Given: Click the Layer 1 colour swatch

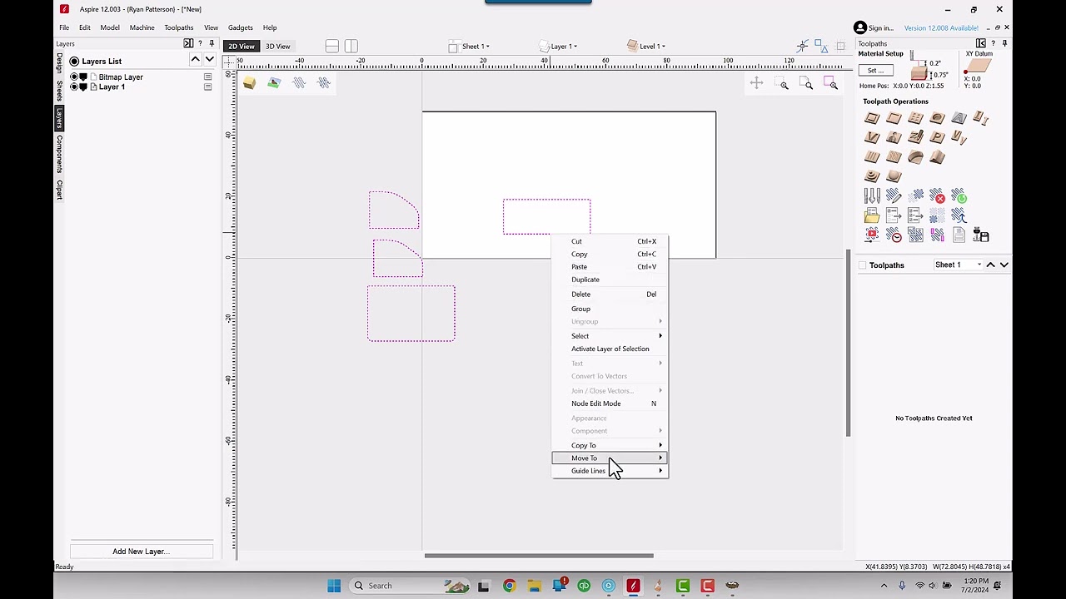Looking at the screenshot, I should pyautogui.click(x=83, y=87).
